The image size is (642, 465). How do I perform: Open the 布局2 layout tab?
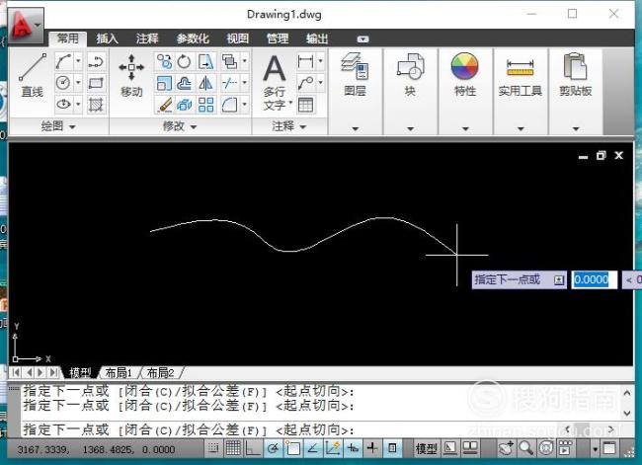click(160, 372)
